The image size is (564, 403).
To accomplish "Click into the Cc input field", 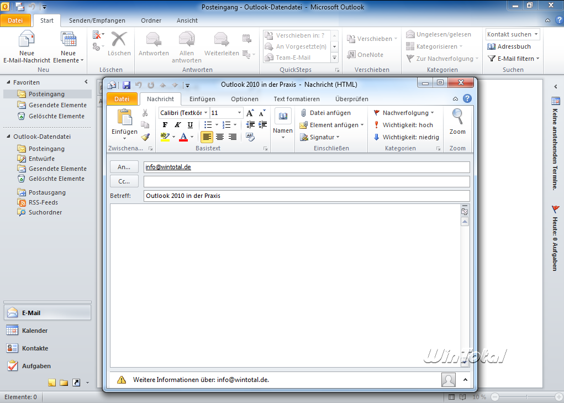I will pyautogui.click(x=307, y=181).
